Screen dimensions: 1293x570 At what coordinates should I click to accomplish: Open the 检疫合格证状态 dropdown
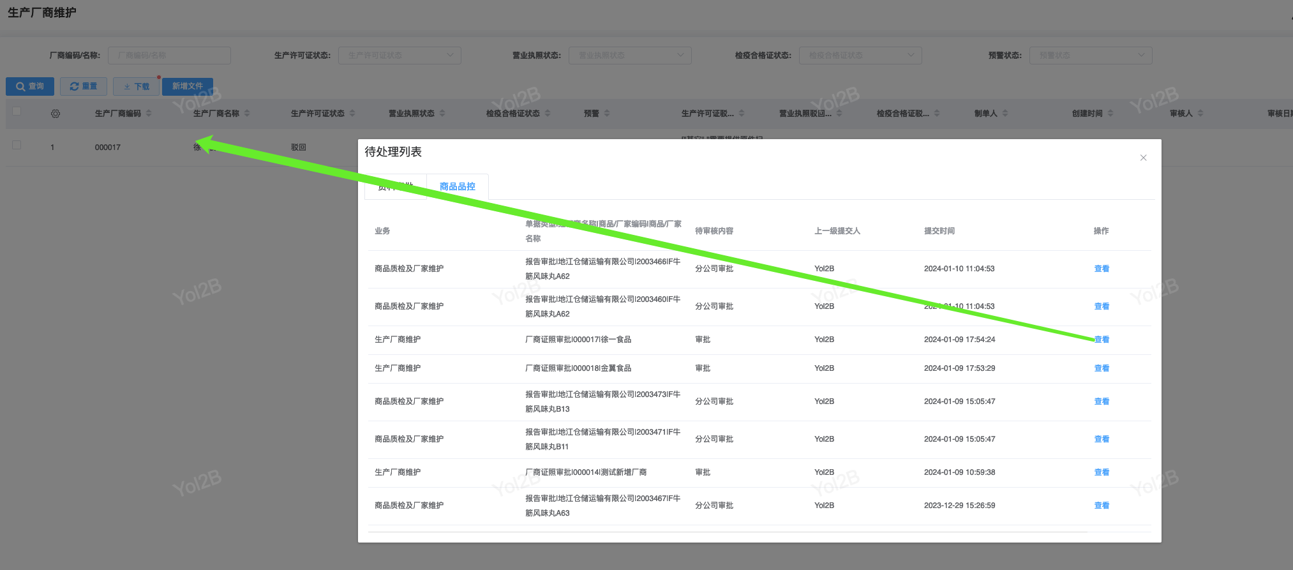(x=860, y=56)
